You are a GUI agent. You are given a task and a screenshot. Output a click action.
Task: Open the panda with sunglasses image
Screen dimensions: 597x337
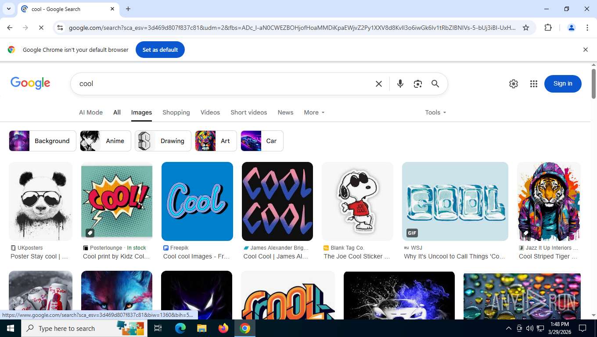(40, 201)
